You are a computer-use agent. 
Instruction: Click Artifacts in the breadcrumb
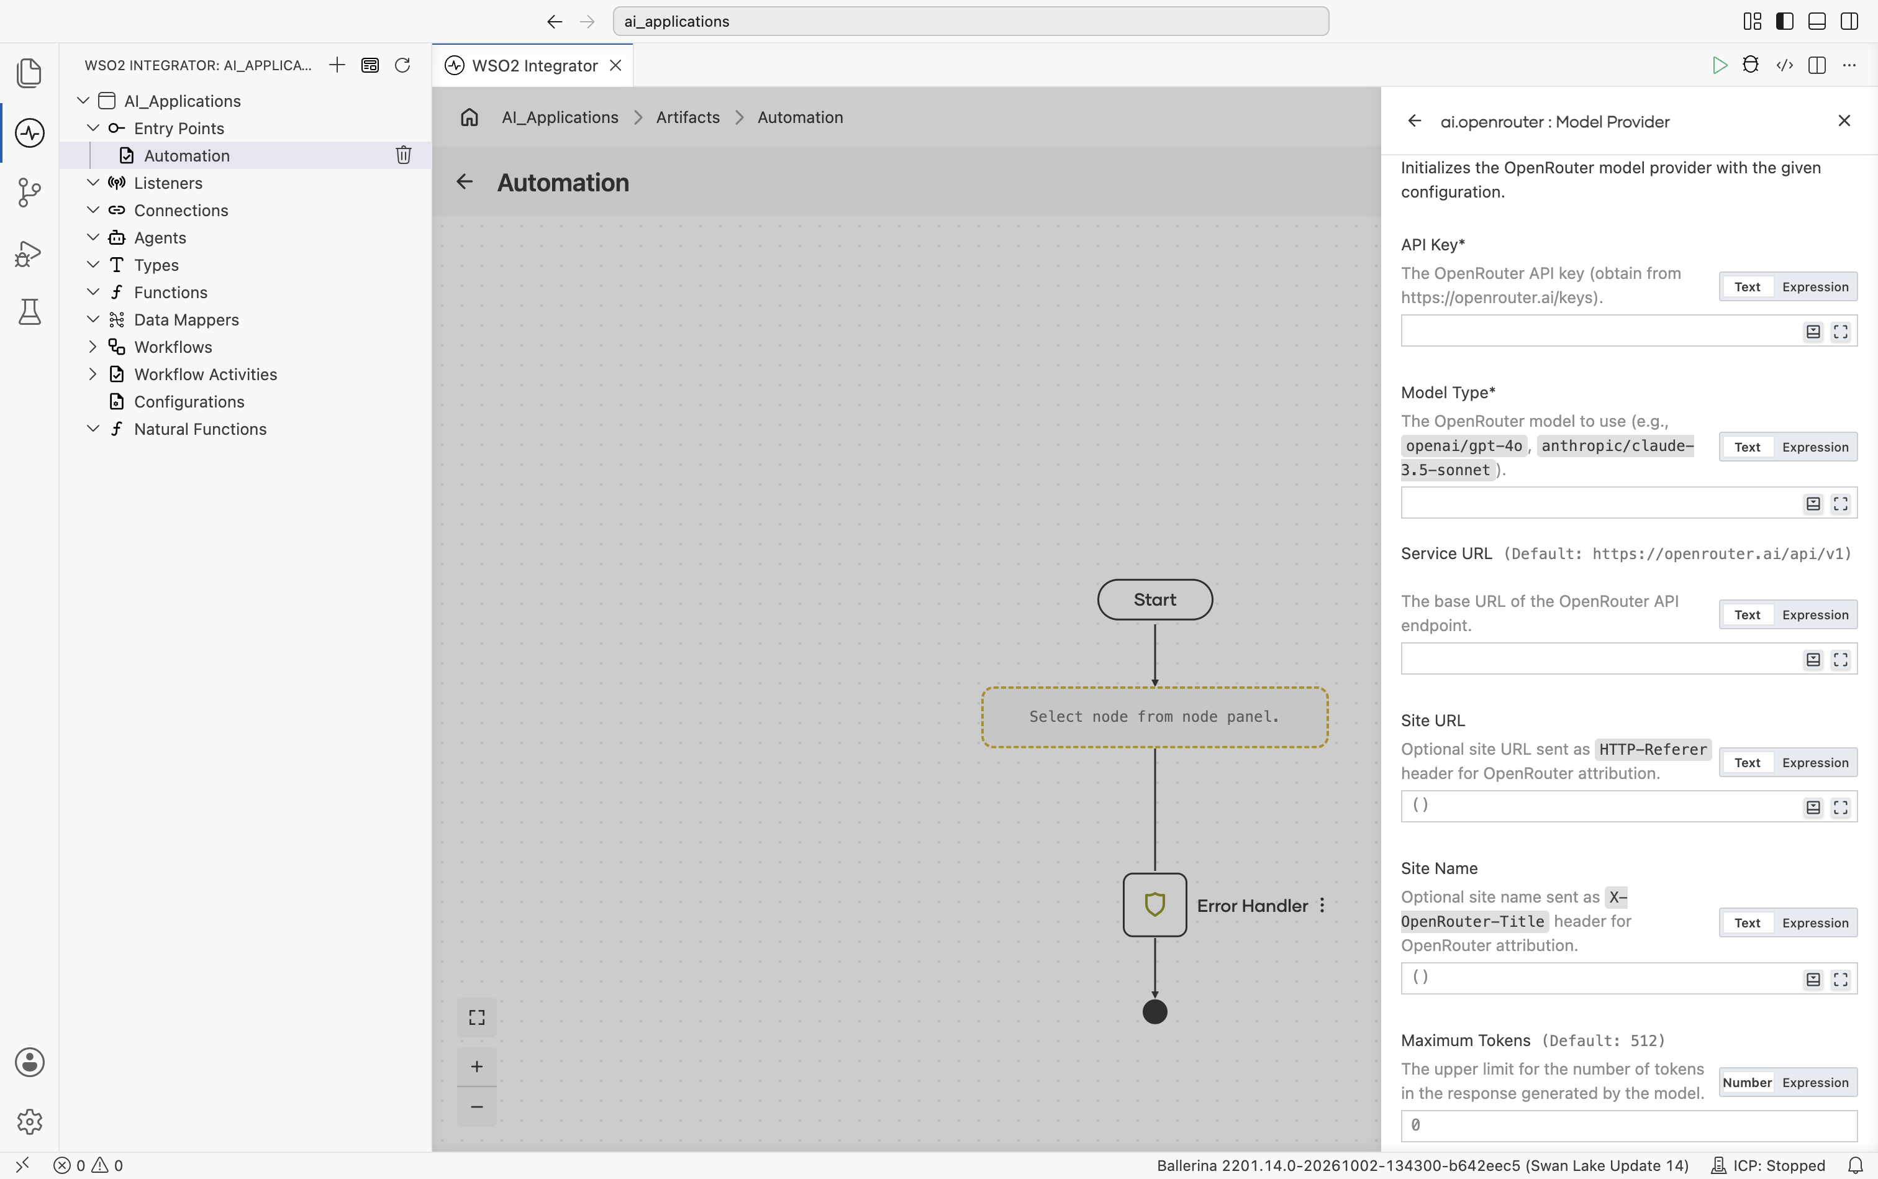(x=687, y=117)
